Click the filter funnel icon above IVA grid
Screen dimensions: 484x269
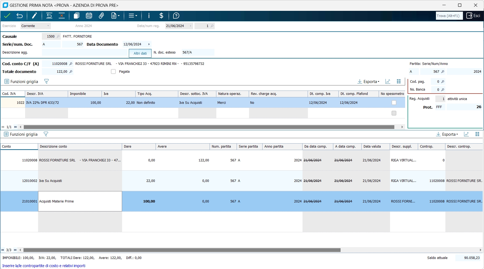[46, 81]
